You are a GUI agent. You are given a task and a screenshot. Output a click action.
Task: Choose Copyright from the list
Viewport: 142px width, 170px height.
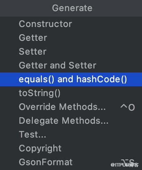(x=71, y=148)
